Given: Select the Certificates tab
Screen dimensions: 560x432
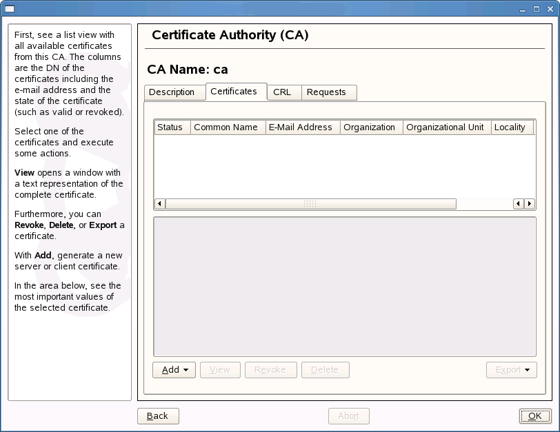Looking at the screenshot, I should point(234,92).
